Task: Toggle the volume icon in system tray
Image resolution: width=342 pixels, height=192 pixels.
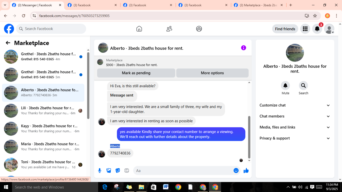Action: [300, 187]
